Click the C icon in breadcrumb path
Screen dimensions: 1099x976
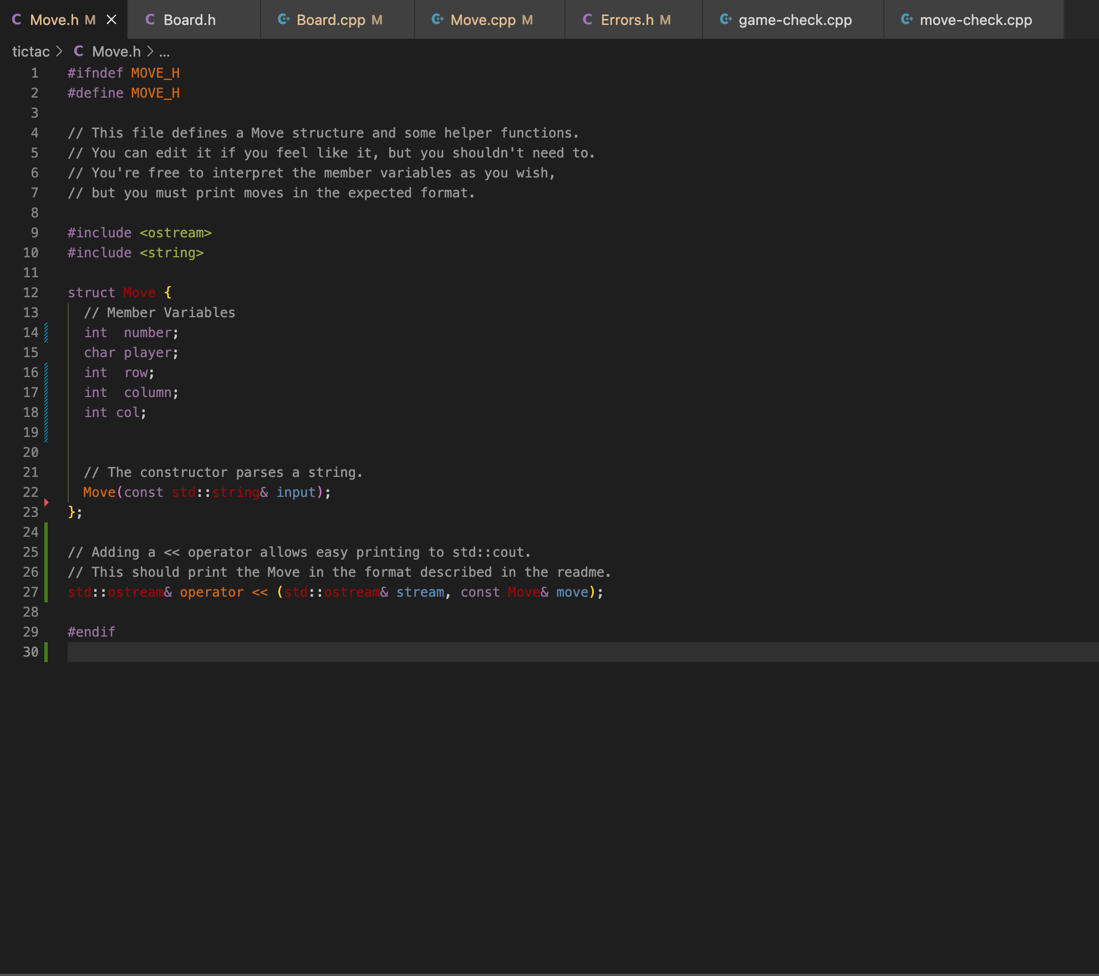point(79,52)
